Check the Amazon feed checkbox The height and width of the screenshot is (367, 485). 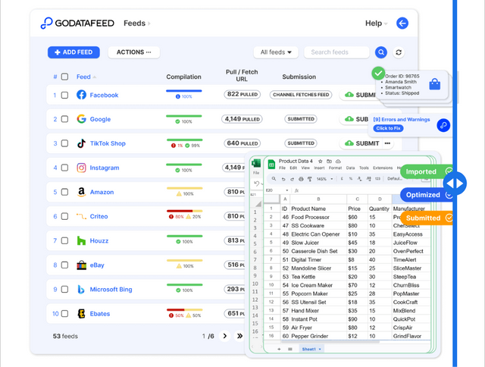click(64, 192)
